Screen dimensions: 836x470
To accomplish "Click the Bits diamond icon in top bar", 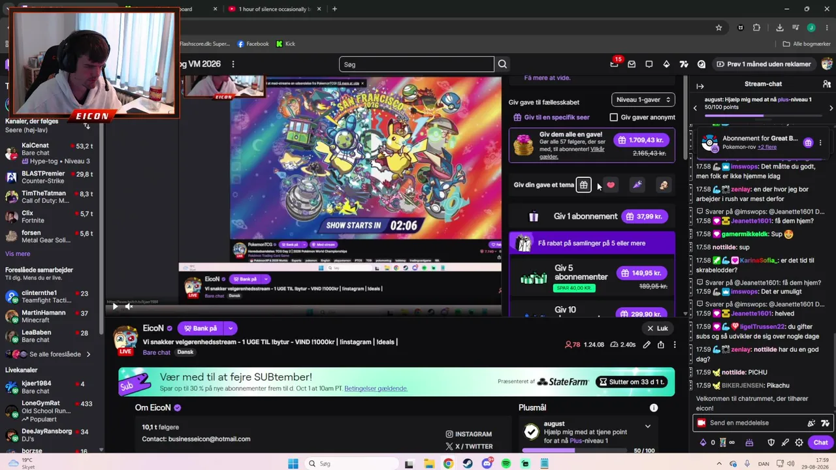I will point(666,64).
